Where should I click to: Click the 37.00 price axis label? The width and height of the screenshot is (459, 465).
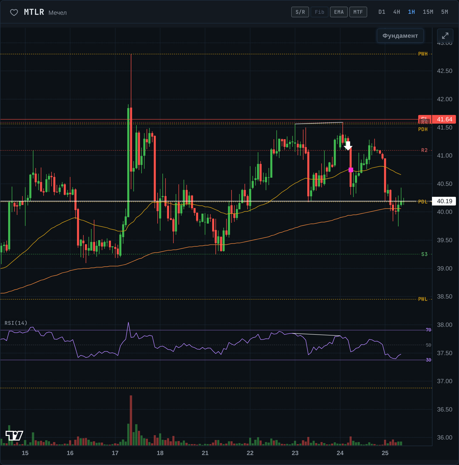(x=444, y=381)
